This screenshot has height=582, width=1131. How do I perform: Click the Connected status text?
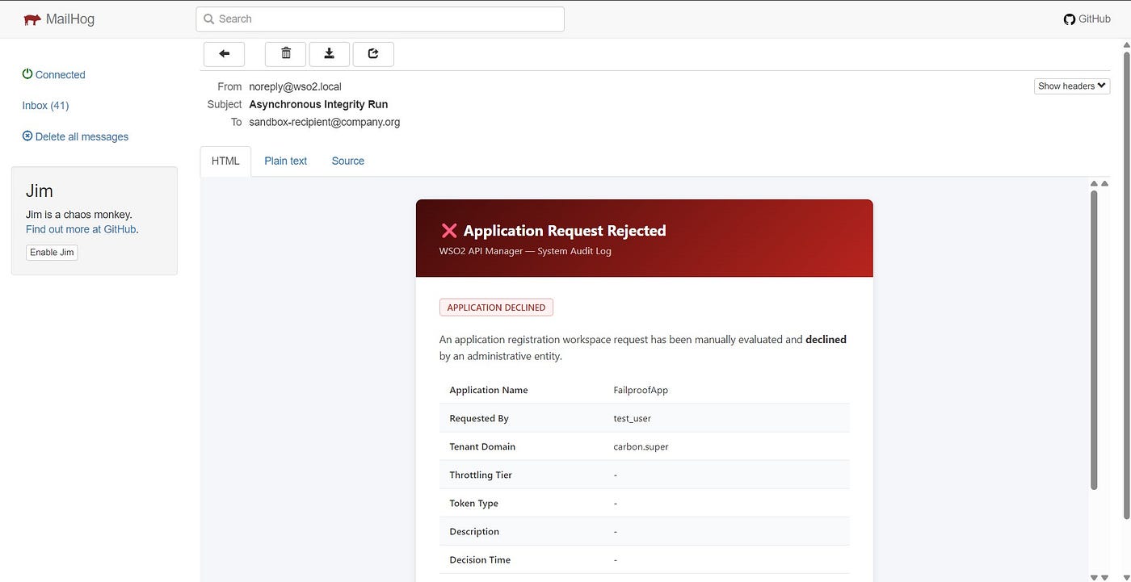point(61,75)
